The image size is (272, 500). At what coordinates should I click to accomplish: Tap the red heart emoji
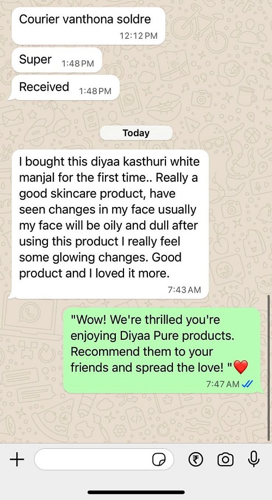point(240,368)
